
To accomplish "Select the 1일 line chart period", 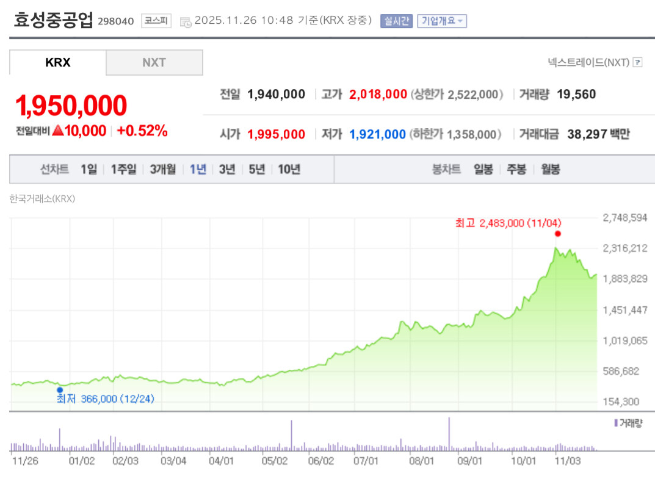I will pos(89,169).
